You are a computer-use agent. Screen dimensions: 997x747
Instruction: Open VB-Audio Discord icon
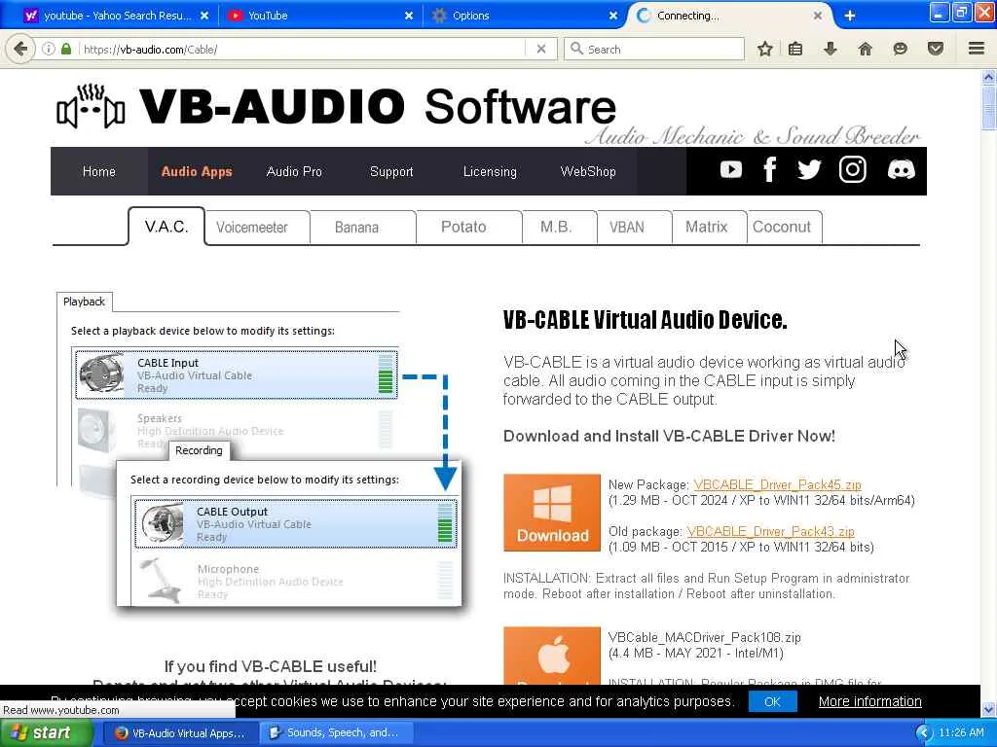[x=901, y=169]
